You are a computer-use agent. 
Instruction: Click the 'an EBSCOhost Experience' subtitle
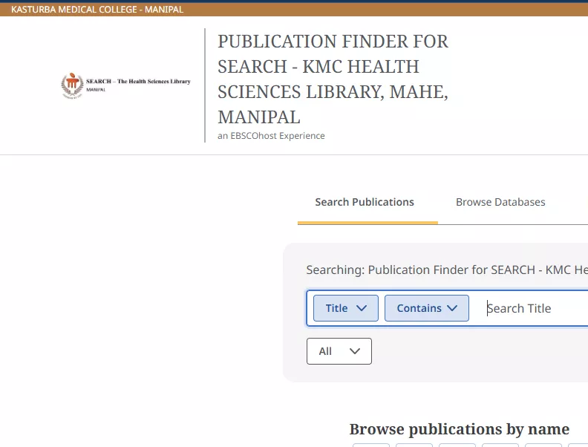pos(271,136)
